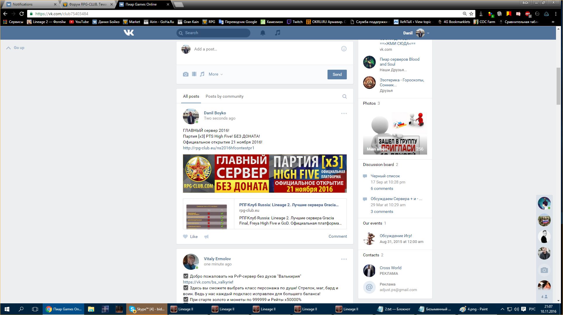Open Пиар серверов Blood and Soul
Viewport: 563px width, 315px height.
coord(399,62)
